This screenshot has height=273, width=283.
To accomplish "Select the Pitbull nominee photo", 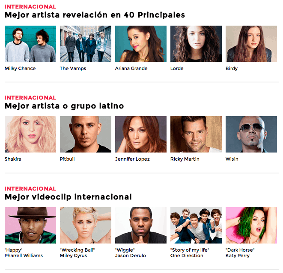I will 86,134.
